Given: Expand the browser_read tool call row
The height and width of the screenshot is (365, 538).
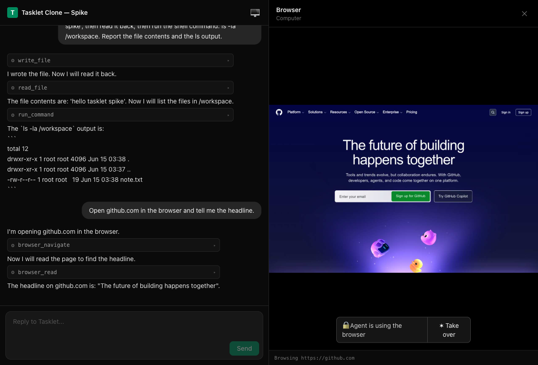Looking at the screenshot, I should click(113, 272).
